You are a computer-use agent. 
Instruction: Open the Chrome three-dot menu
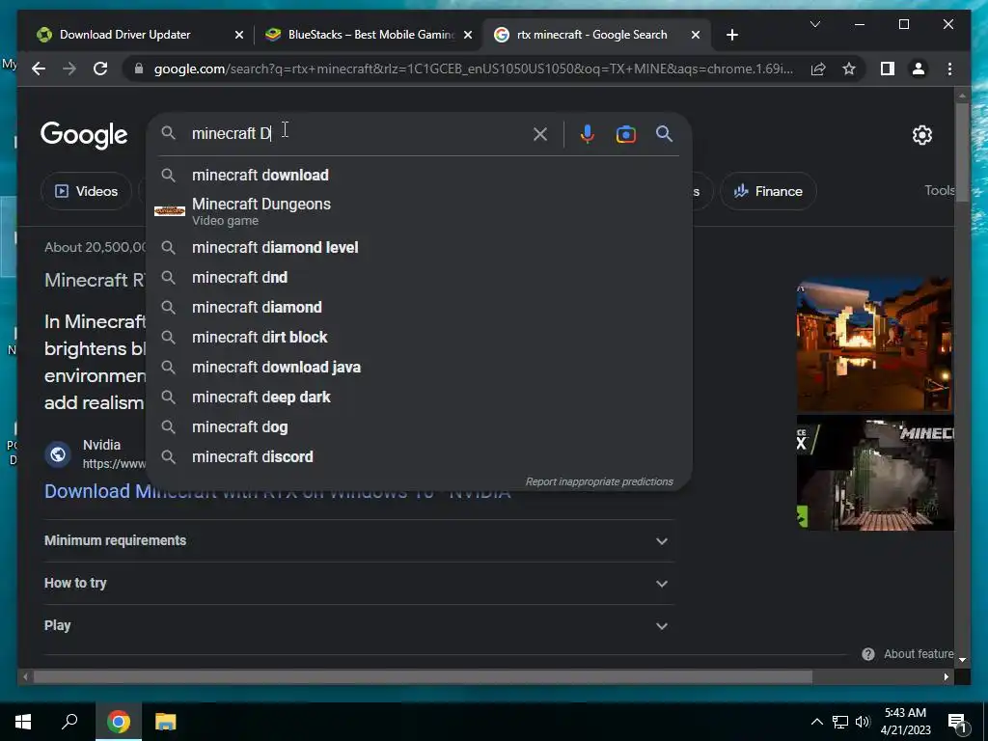click(949, 69)
